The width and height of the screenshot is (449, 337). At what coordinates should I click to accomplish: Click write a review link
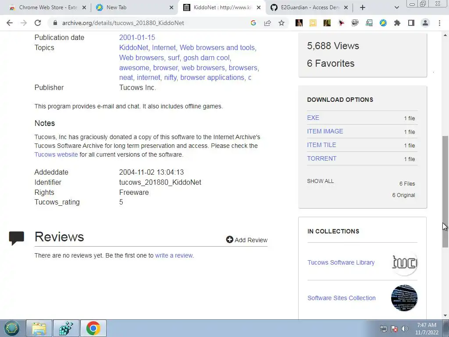pyautogui.click(x=174, y=255)
